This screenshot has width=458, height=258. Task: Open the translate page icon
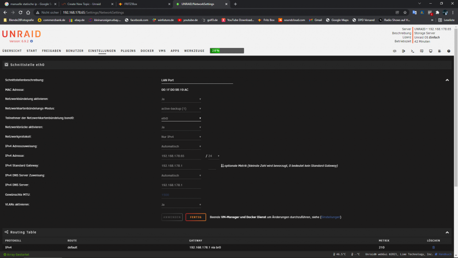(414, 12)
